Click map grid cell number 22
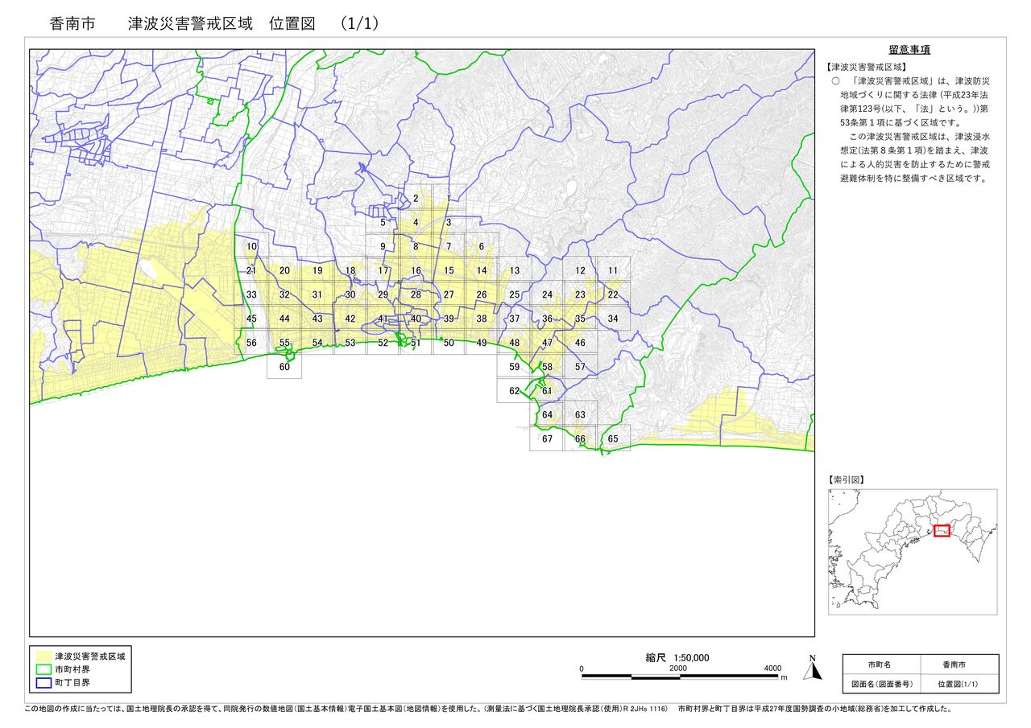Screen dimensions: 1031x728 [613, 294]
